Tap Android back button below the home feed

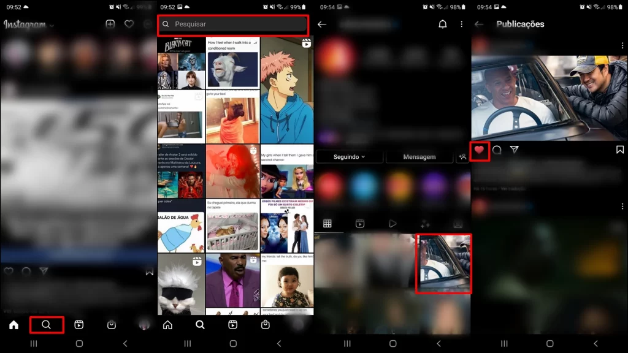click(125, 343)
